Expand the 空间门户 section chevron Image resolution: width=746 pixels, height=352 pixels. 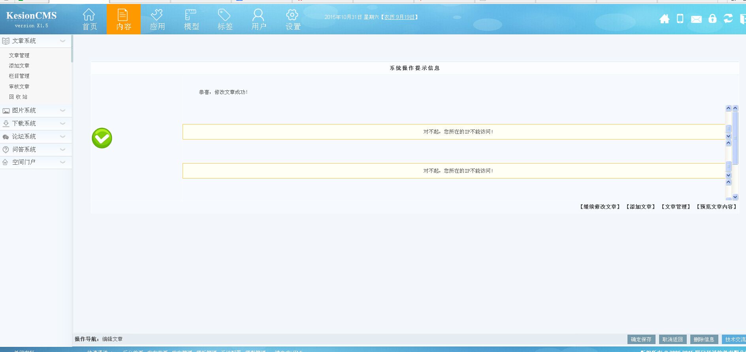tap(62, 162)
